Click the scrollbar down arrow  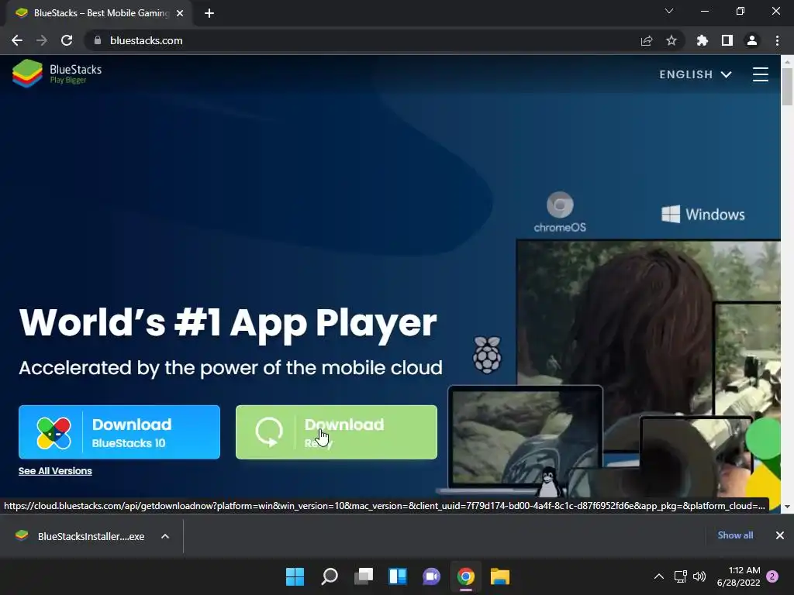point(787,507)
